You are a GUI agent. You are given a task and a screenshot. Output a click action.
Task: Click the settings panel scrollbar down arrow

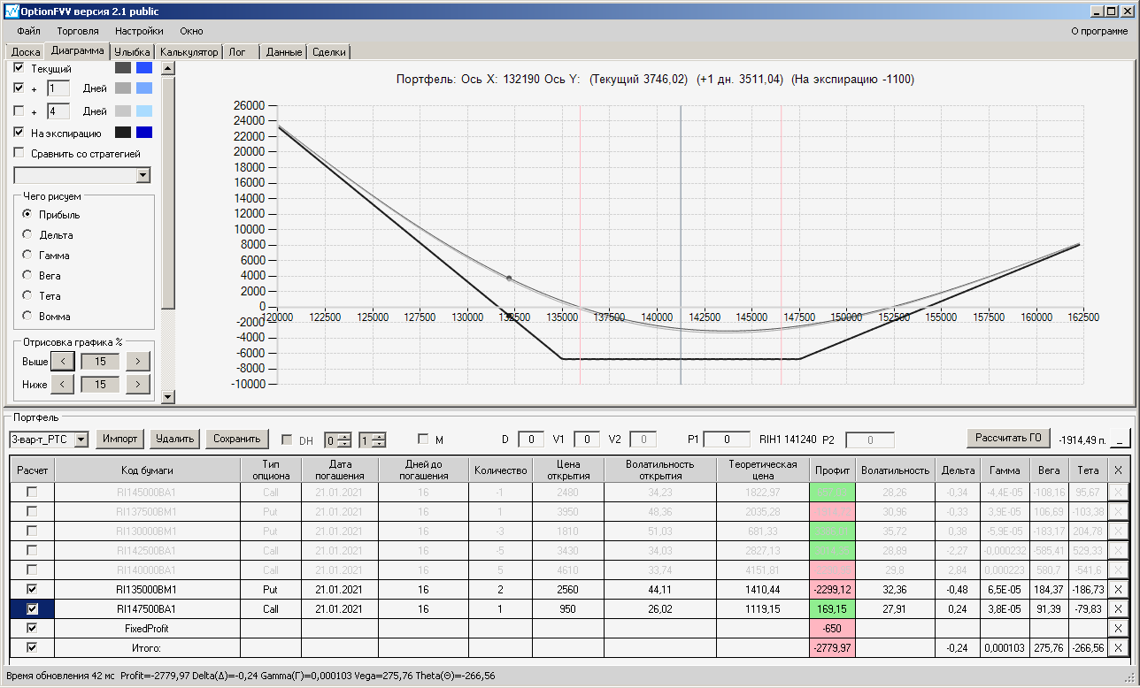[x=168, y=398]
